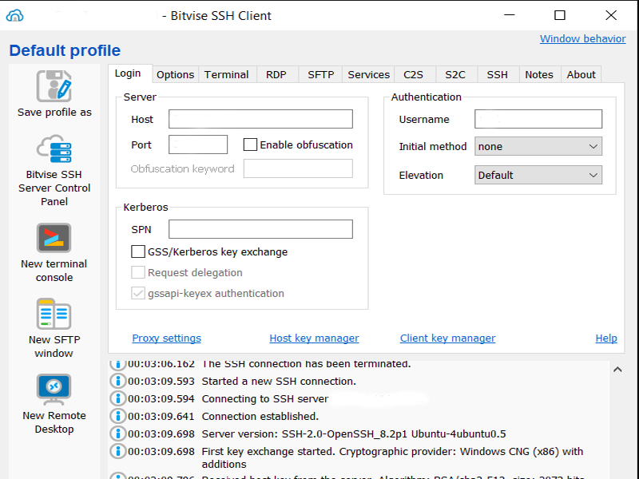Click the Username input field

(x=538, y=119)
